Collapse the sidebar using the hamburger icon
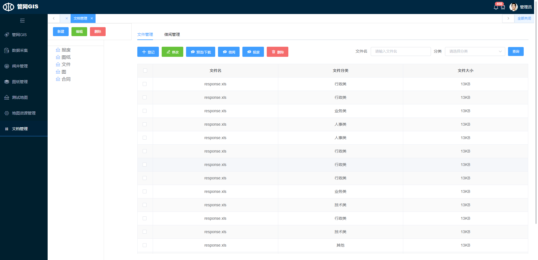Image resolution: width=538 pixels, height=260 pixels. click(x=22, y=20)
